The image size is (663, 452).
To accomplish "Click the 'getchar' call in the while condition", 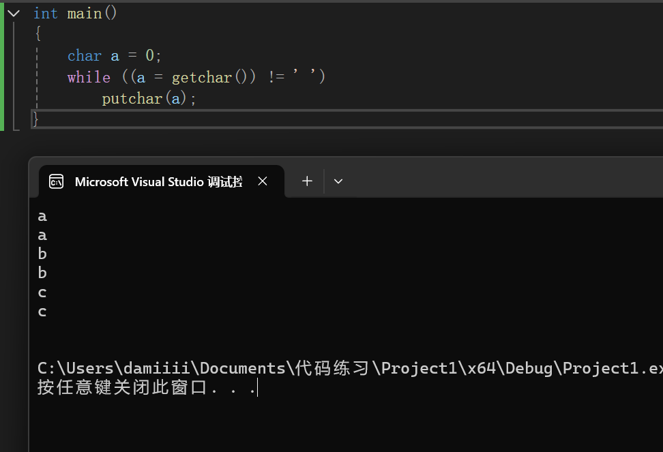I will 202,77.
